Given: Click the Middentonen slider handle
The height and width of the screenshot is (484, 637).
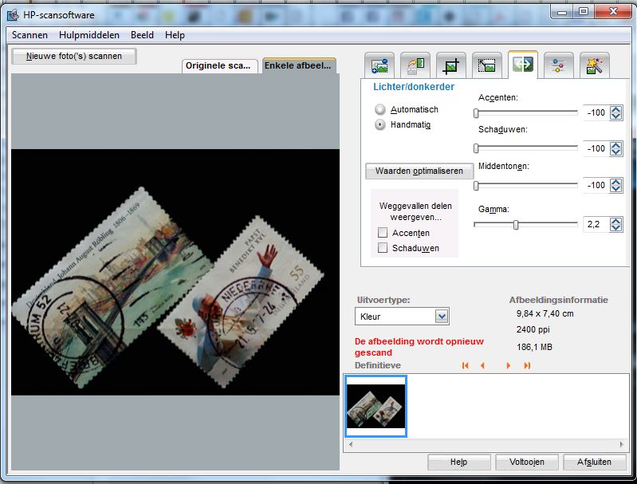Looking at the screenshot, I should click(x=476, y=185).
